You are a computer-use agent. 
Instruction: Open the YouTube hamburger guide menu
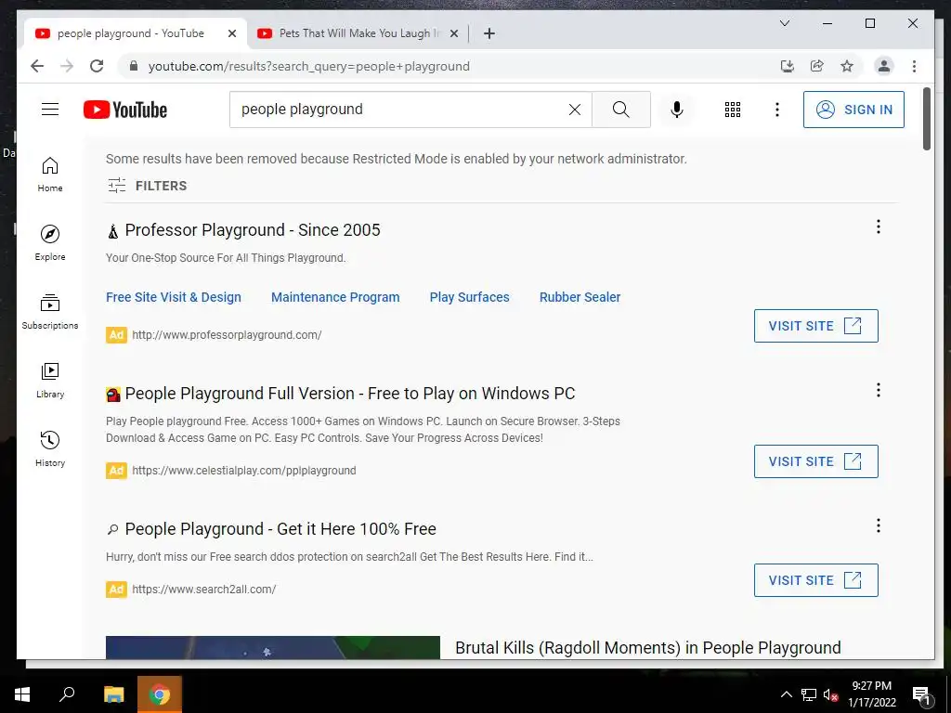pyautogui.click(x=50, y=110)
